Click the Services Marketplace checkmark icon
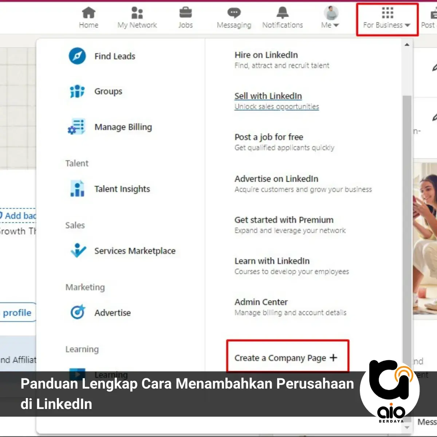This screenshot has height=437, width=437. pyautogui.click(x=78, y=251)
